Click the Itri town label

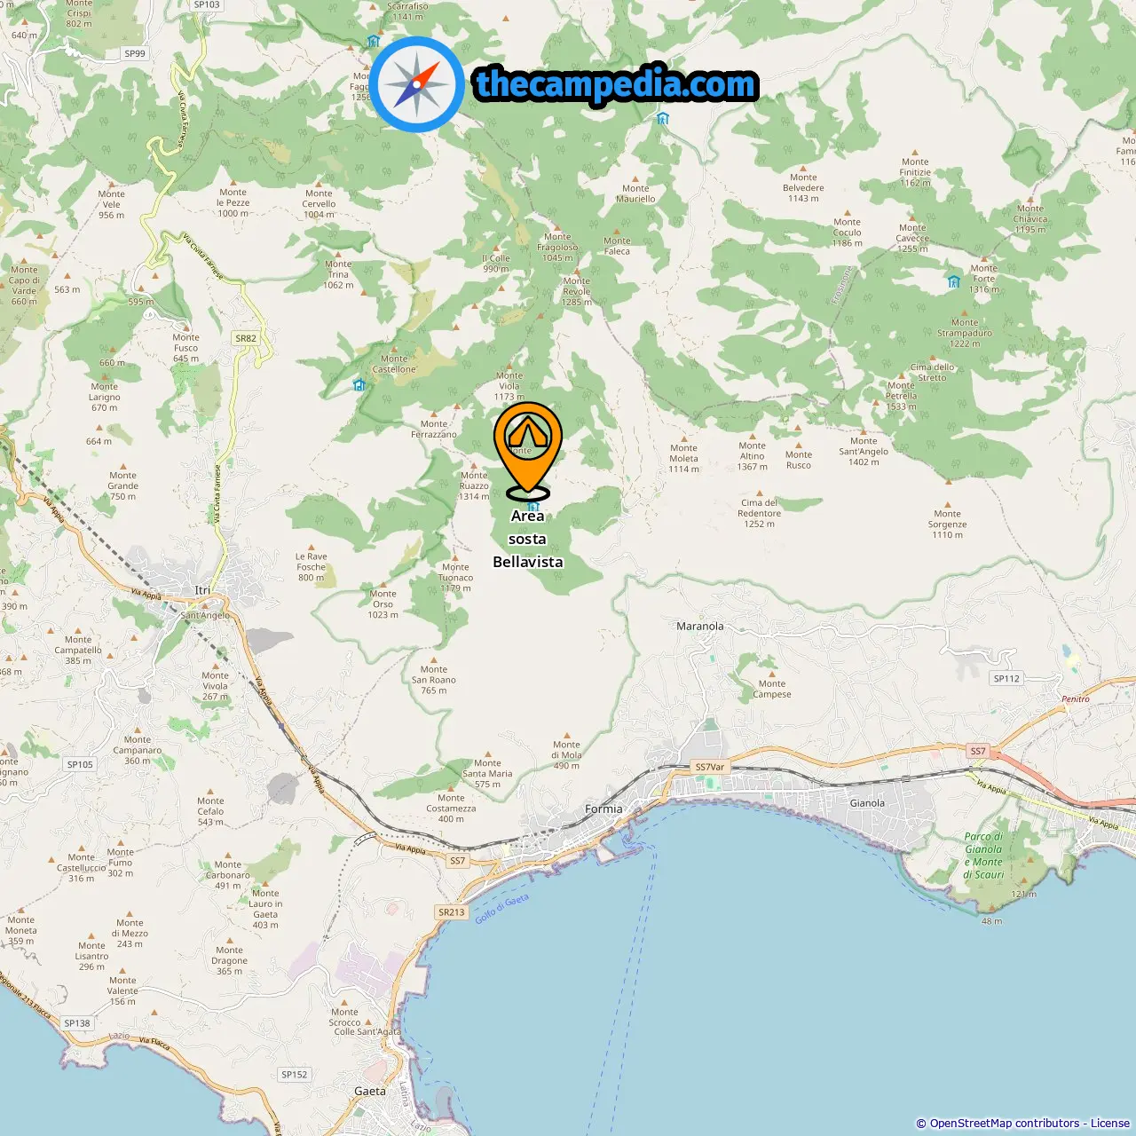pos(202,590)
